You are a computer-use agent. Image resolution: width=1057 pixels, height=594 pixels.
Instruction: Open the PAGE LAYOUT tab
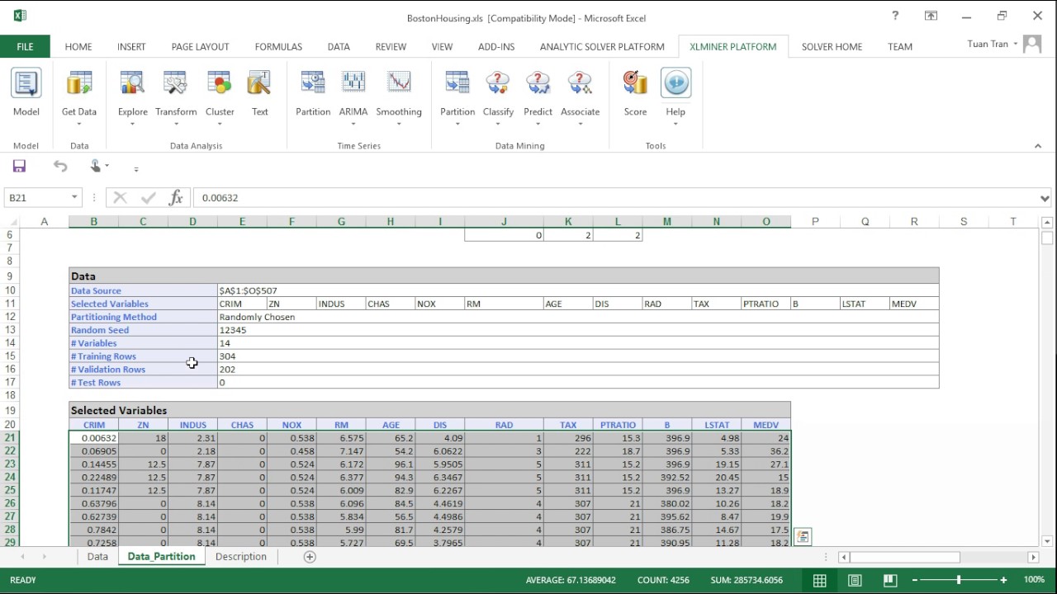(200, 47)
